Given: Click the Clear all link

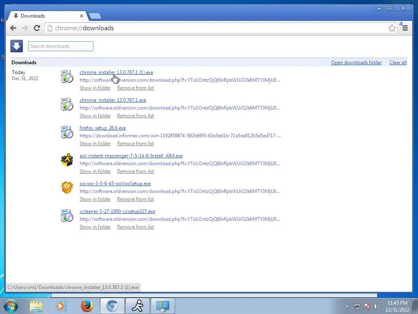Looking at the screenshot, I should click(398, 63).
